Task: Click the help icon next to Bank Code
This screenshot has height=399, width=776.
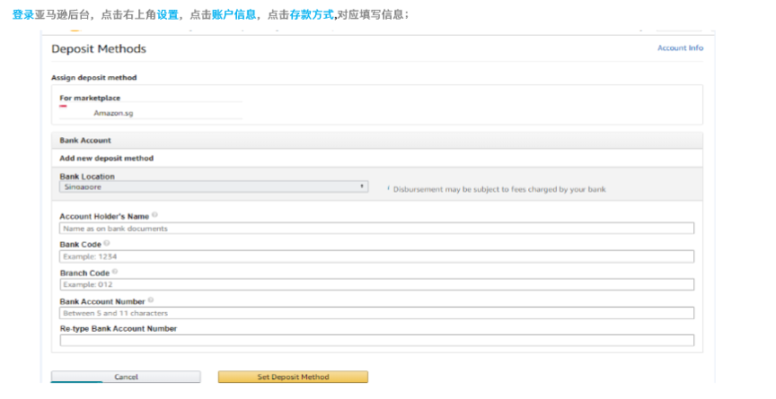Action: click(107, 243)
